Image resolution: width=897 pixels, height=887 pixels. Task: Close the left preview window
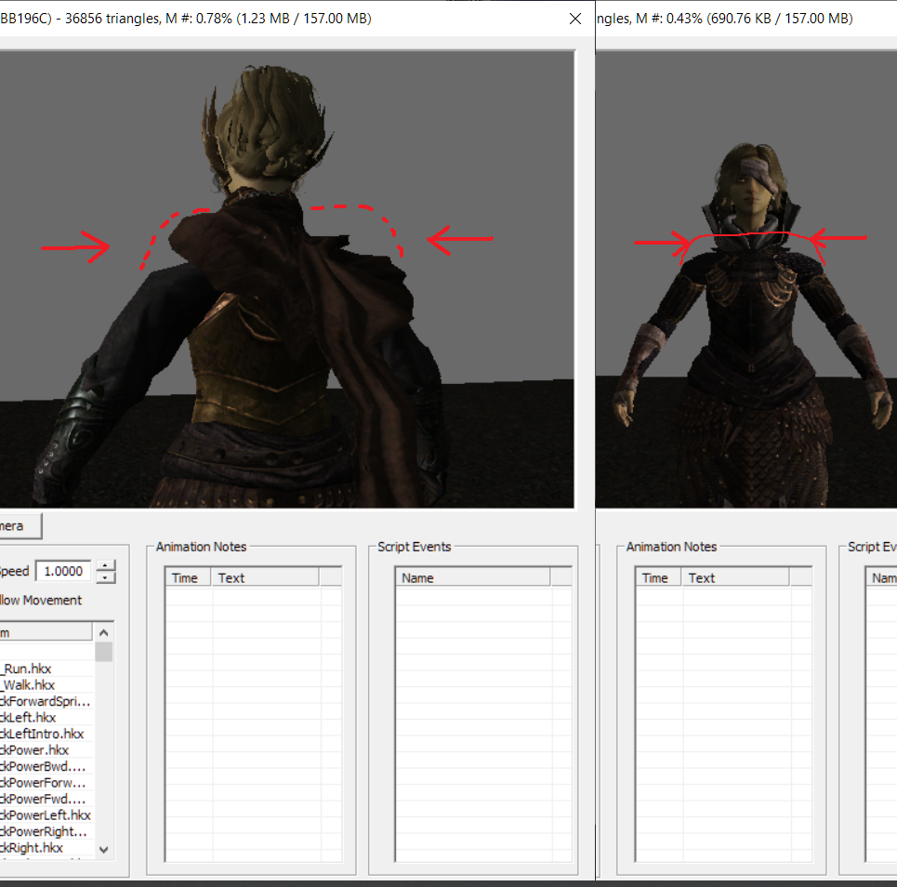575,19
